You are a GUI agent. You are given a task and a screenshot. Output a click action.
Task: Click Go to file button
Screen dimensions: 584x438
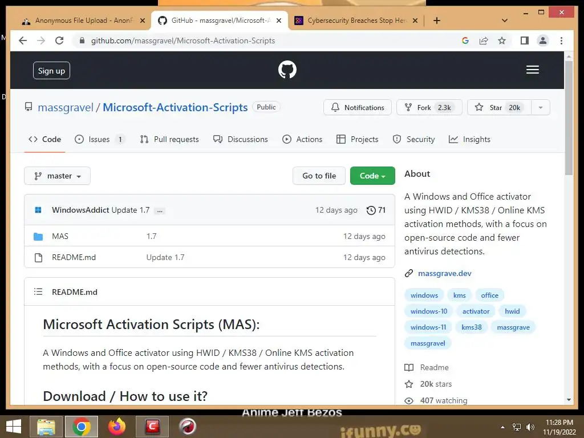click(319, 176)
